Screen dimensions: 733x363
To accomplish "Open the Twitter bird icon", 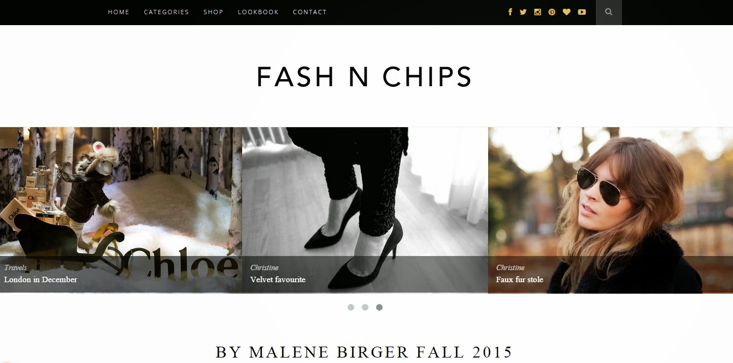I will [x=523, y=12].
